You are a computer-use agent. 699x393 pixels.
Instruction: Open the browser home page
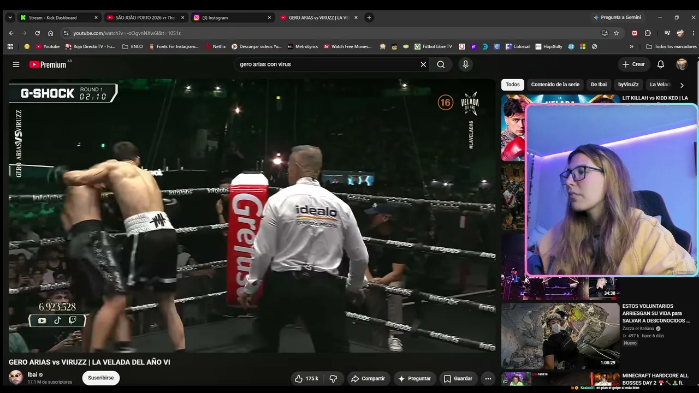coord(51,33)
